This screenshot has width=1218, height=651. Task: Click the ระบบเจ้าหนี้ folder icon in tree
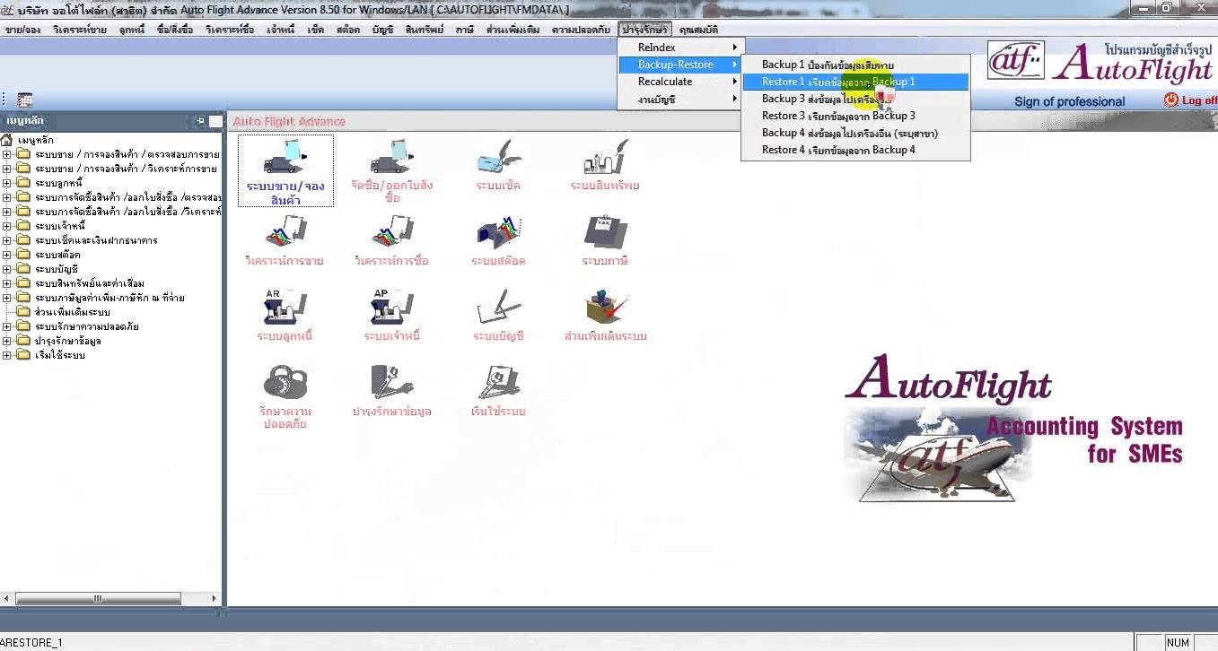(x=23, y=226)
